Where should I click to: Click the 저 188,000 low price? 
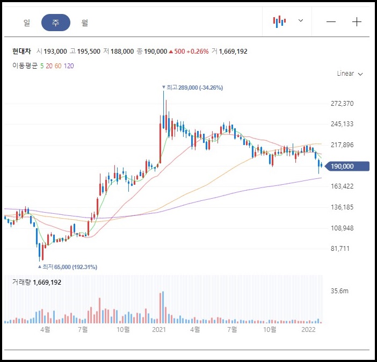[x=118, y=52]
